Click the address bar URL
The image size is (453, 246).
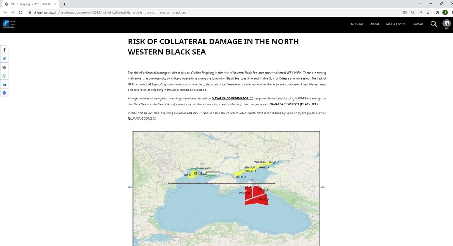pos(110,12)
